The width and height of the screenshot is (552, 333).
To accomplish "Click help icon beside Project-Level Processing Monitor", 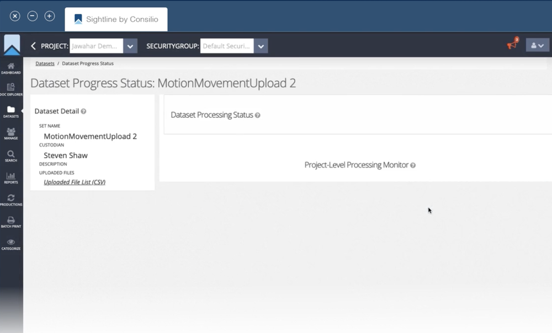I will [x=413, y=165].
